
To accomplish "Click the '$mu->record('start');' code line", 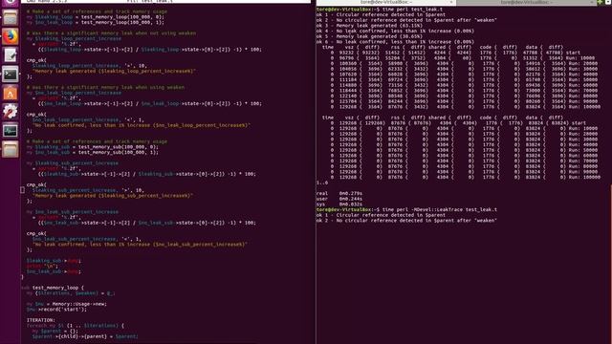I will (56, 310).
